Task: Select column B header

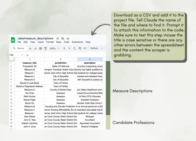Action: tap(61, 59)
